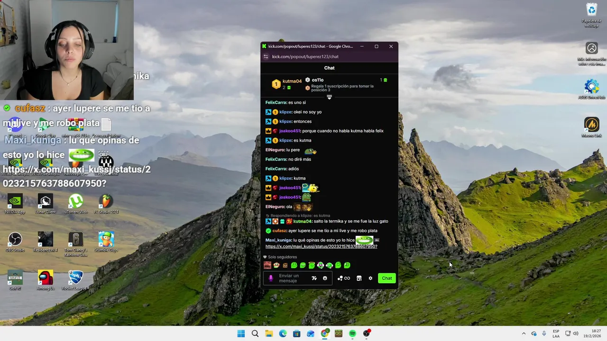Select the Golf It! desktop icon
Screen dimensions: 607x341
tap(15, 280)
